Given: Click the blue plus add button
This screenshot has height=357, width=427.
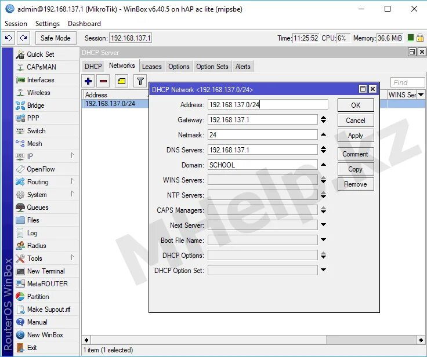Looking at the screenshot, I should pyautogui.click(x=88, y=81).
